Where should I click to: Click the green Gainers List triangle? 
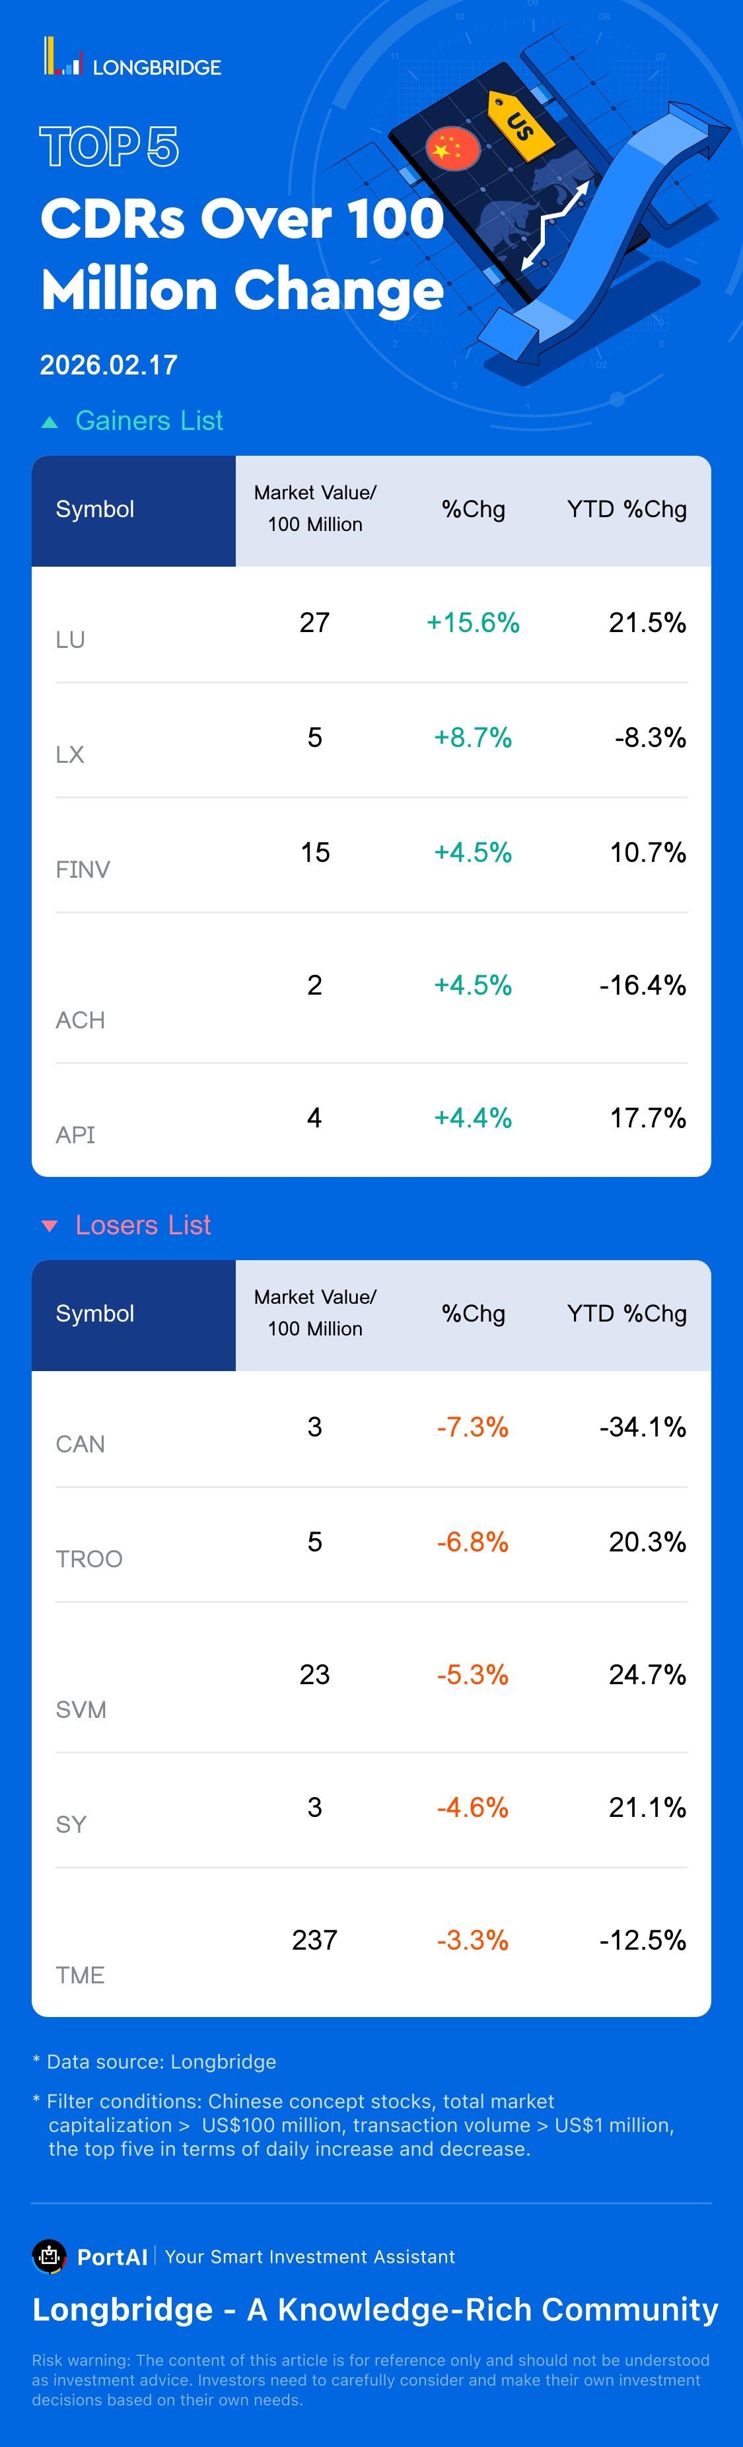(x=50, y=422)
